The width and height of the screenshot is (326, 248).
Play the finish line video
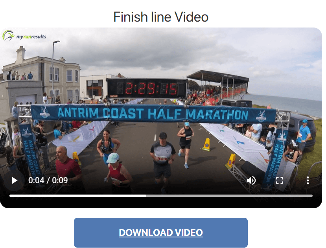coord(14,180)
